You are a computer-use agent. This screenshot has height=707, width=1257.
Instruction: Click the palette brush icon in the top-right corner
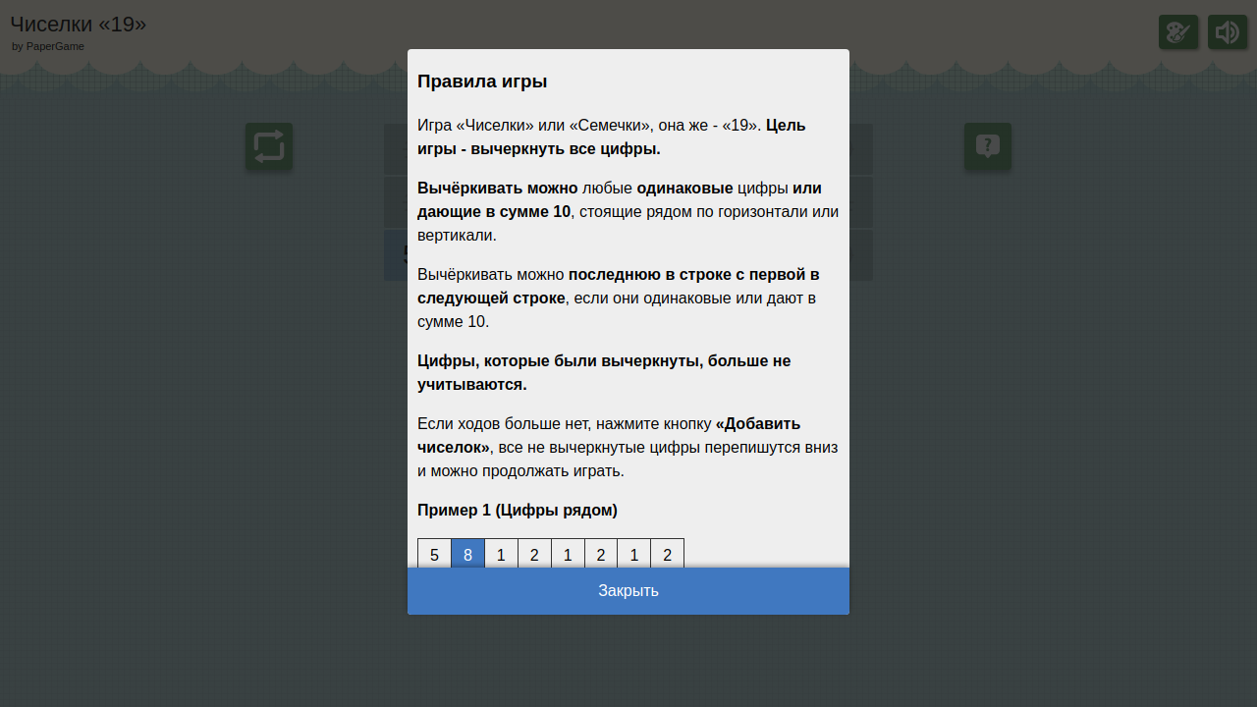[x=1178, y=31]
